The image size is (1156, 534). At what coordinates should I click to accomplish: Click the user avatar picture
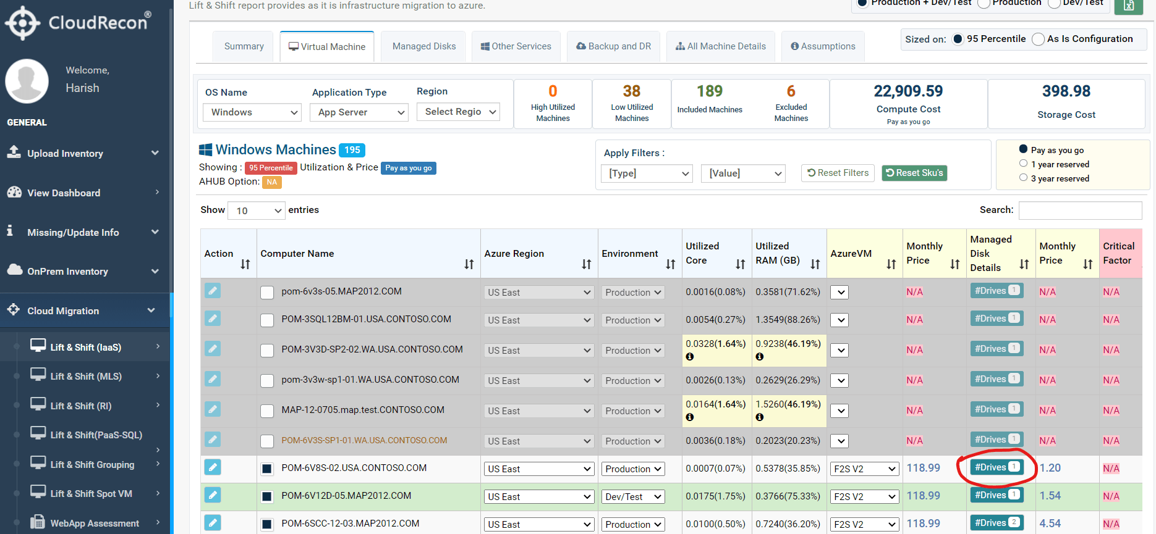[x=27, y=81]
